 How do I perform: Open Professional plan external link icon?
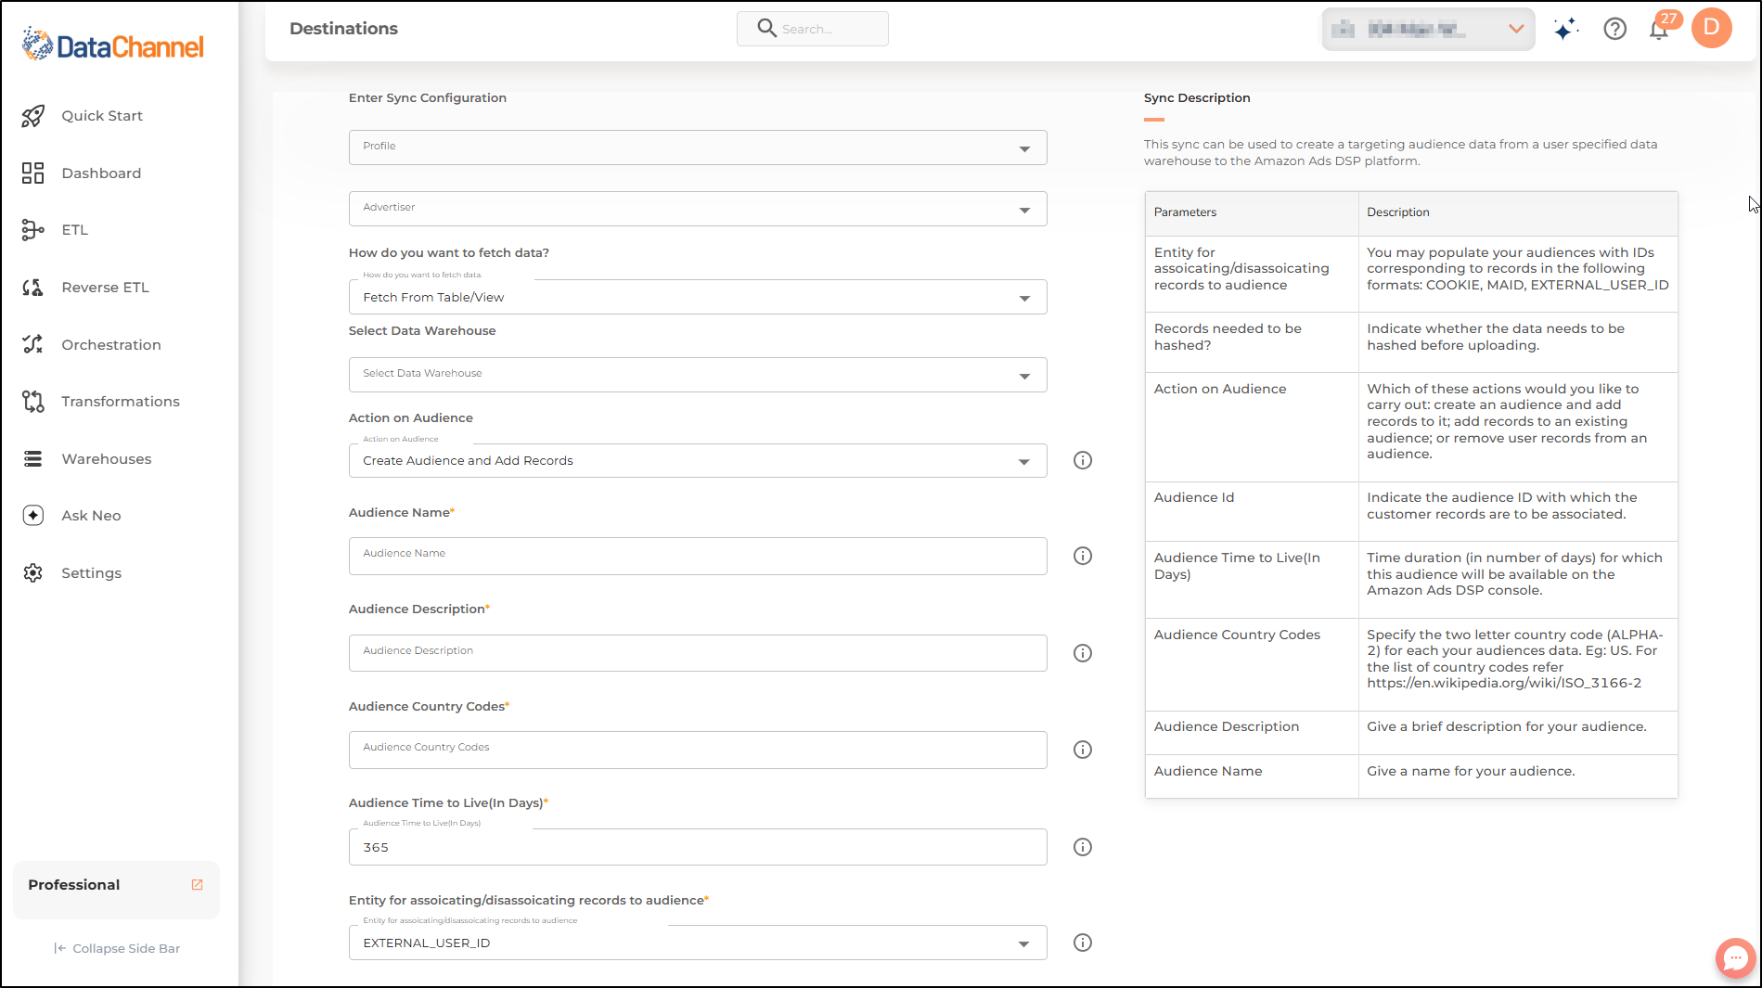[197, 885]
